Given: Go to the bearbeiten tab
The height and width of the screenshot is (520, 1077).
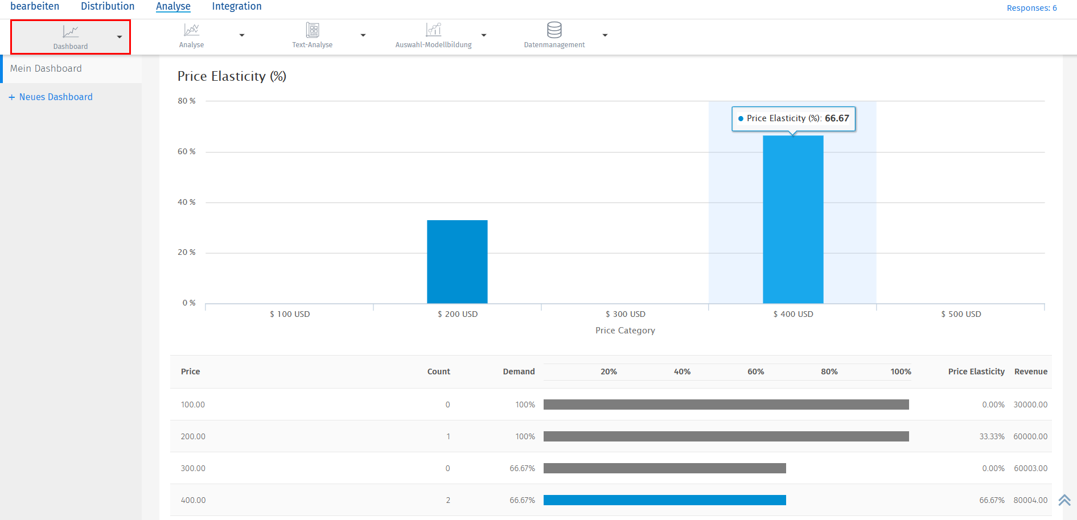Looking at the screenshot, I should pos(35,6).
